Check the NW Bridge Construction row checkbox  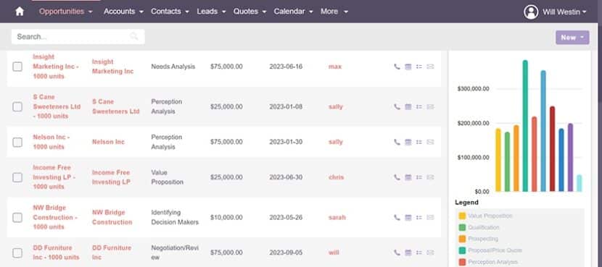[x=17, y=218]
